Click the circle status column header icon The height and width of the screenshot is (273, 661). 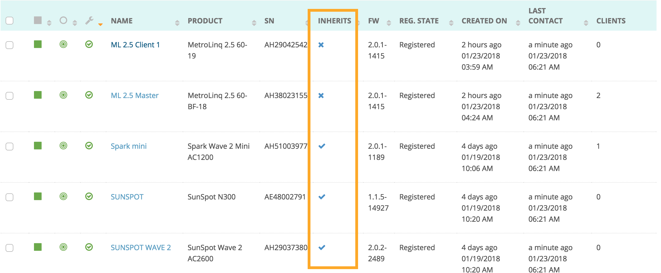[63, 20]
